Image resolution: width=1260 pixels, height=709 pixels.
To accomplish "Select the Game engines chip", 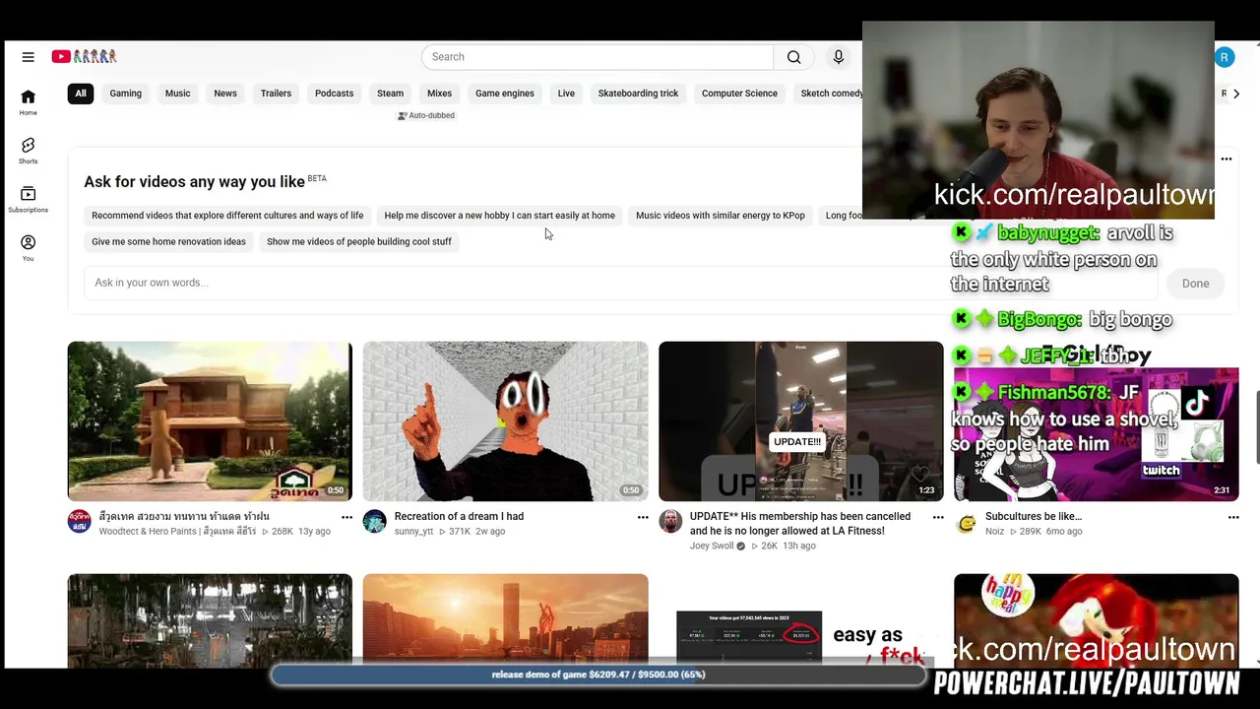I will click(505, 94).
